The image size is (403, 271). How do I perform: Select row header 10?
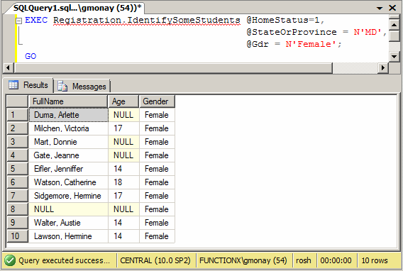[17, 236]
